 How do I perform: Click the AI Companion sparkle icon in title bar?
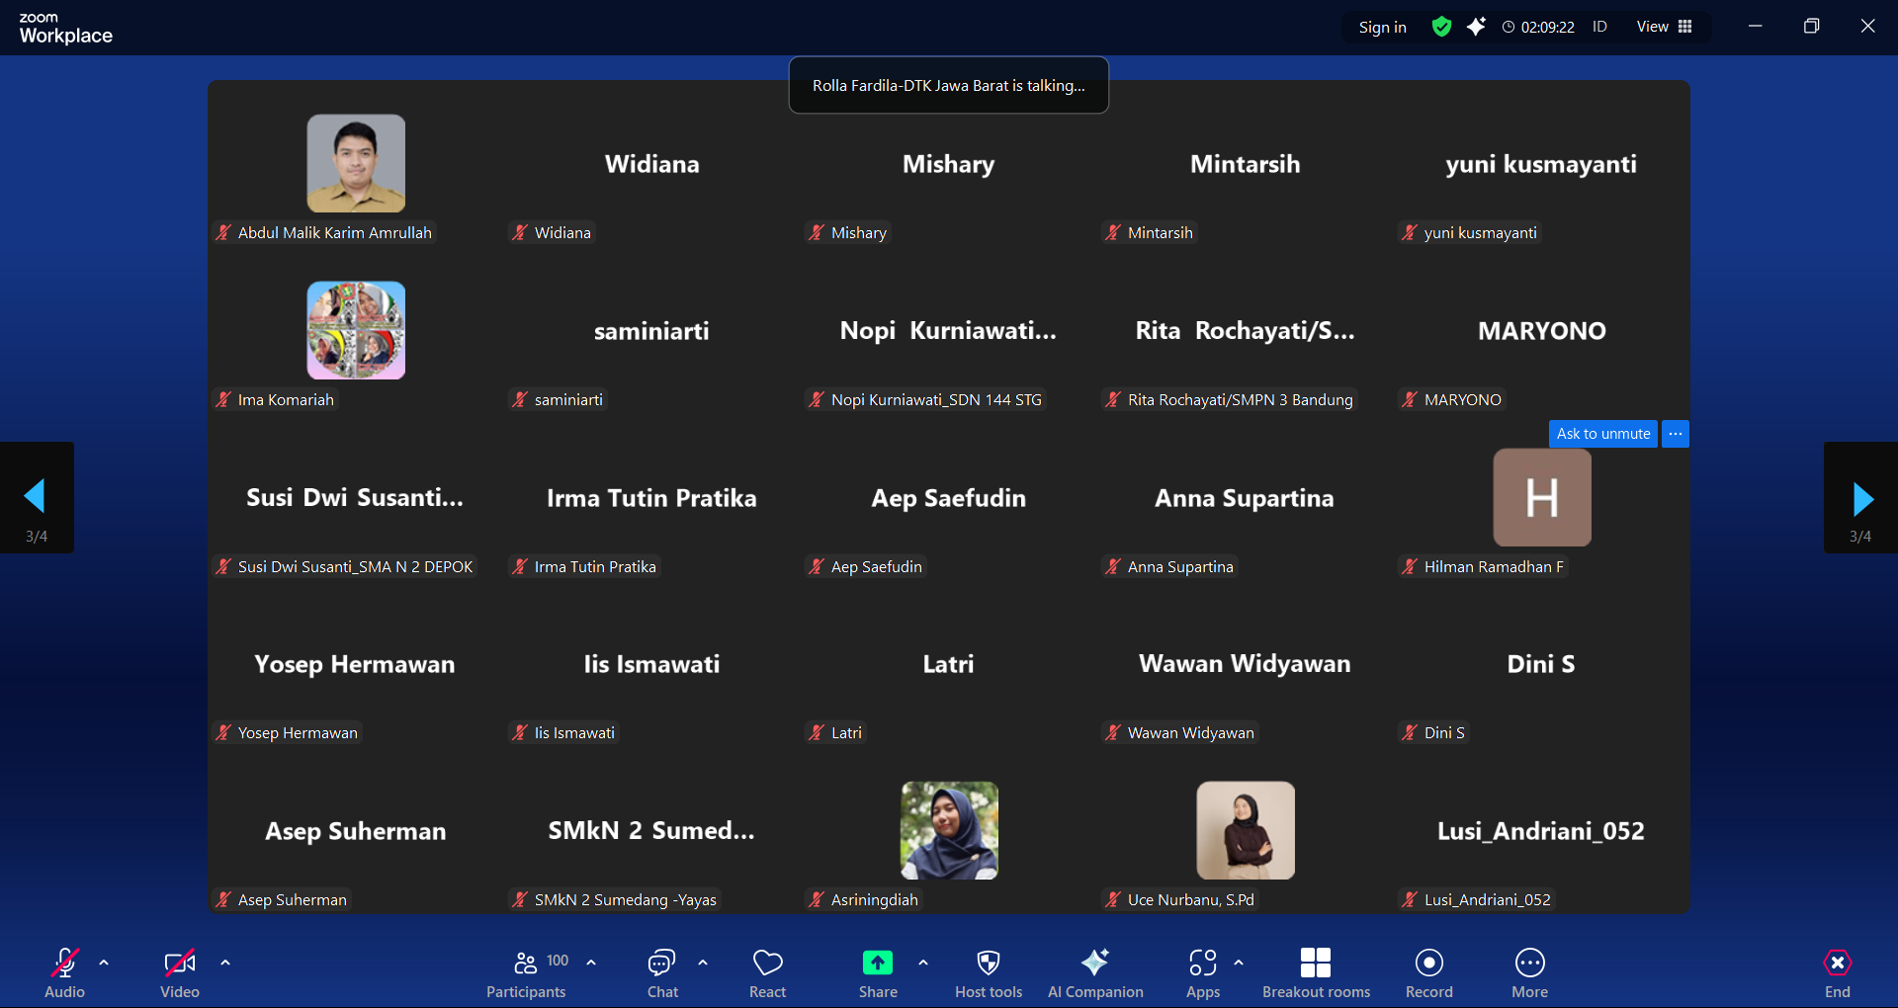click(1476, 27)
